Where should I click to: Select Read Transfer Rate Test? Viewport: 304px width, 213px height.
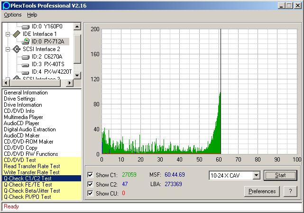pyautogui.click(x=42, y=166)
